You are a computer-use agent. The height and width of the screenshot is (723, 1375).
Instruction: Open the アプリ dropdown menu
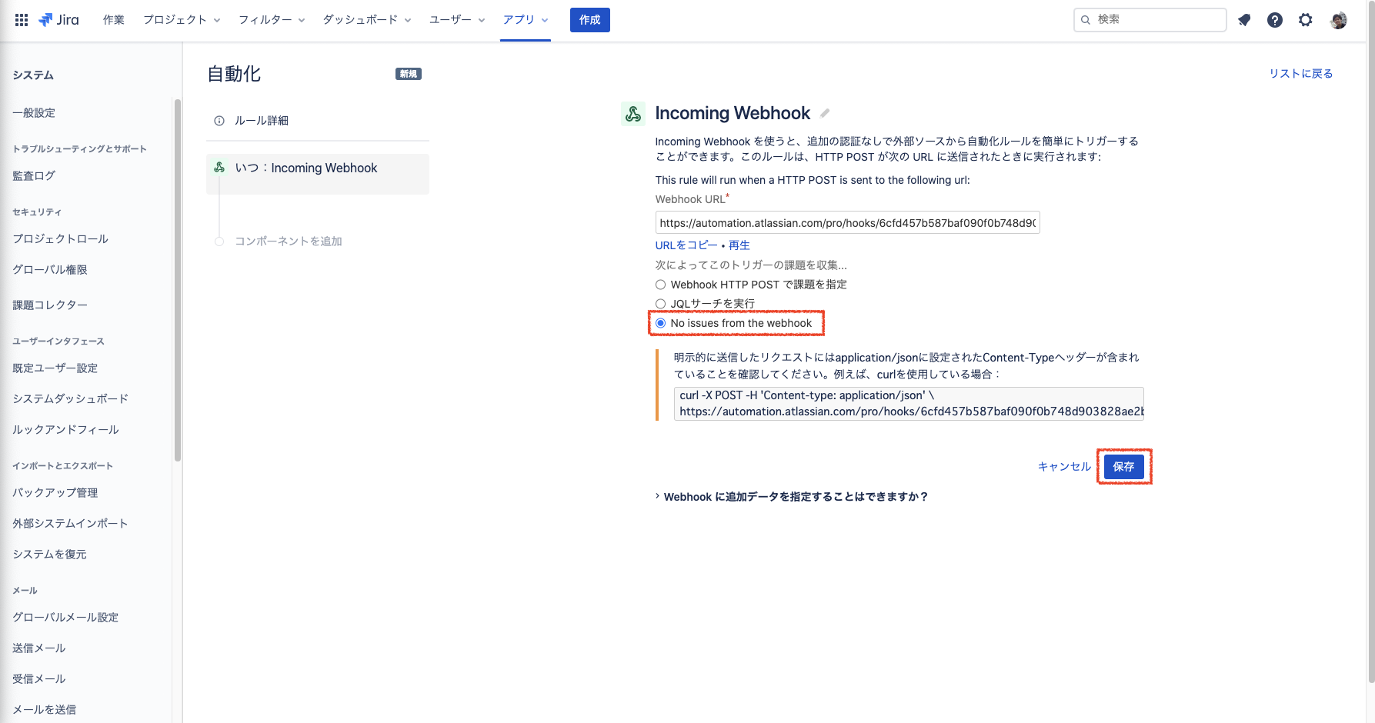tap(526, 20)
